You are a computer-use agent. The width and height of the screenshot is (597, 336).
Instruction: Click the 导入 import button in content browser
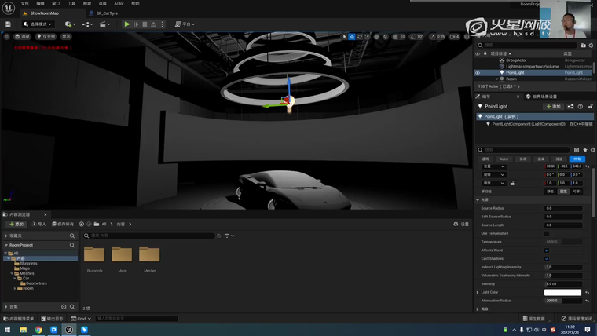tap(39, 224)
